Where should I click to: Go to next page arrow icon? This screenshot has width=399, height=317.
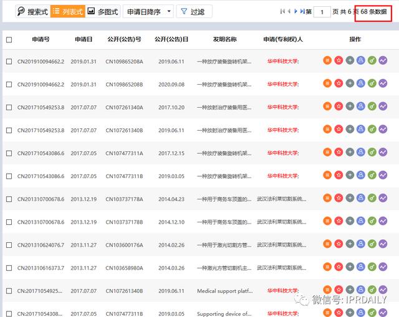pos(296,11)
